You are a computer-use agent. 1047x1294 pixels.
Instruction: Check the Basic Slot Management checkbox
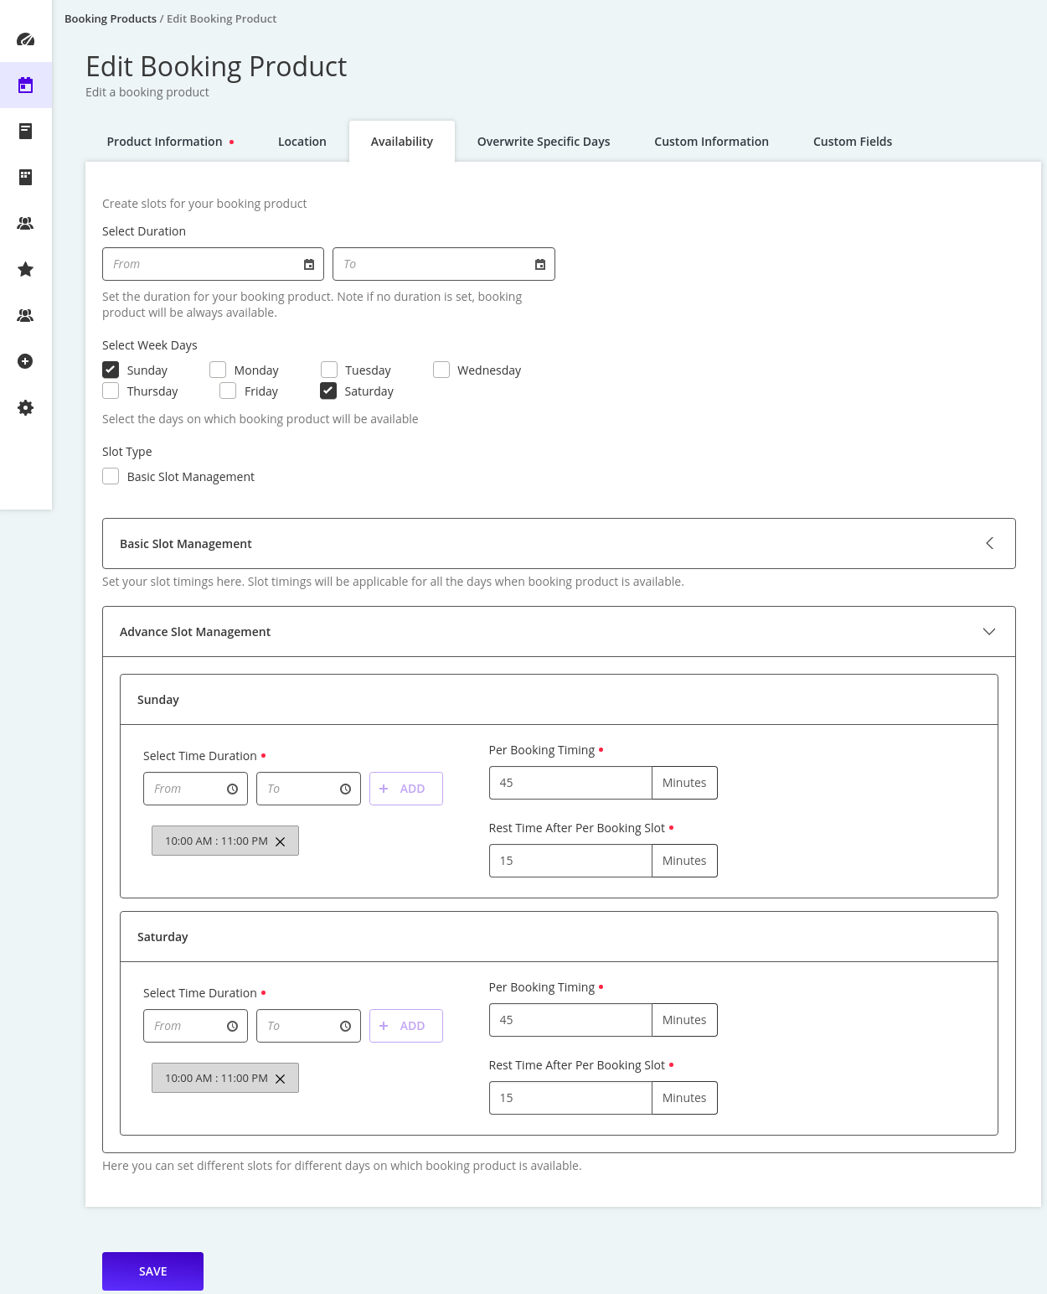(111, 476)
